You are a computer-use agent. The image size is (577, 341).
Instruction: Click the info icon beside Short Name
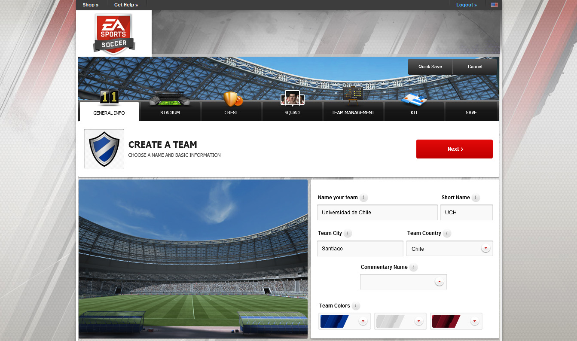476,198
